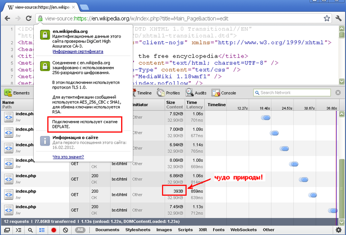Click the timeline bar of the 1.06s 701ms request

coord(266,117)
